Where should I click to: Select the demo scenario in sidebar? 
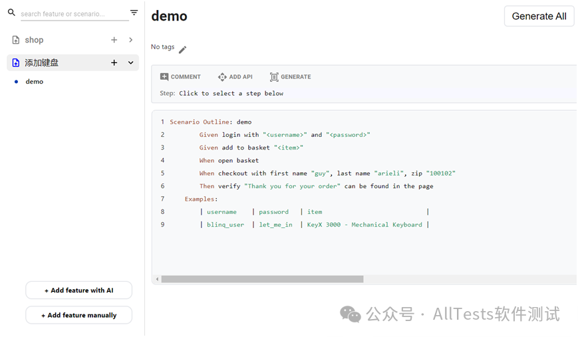(35, 81)
